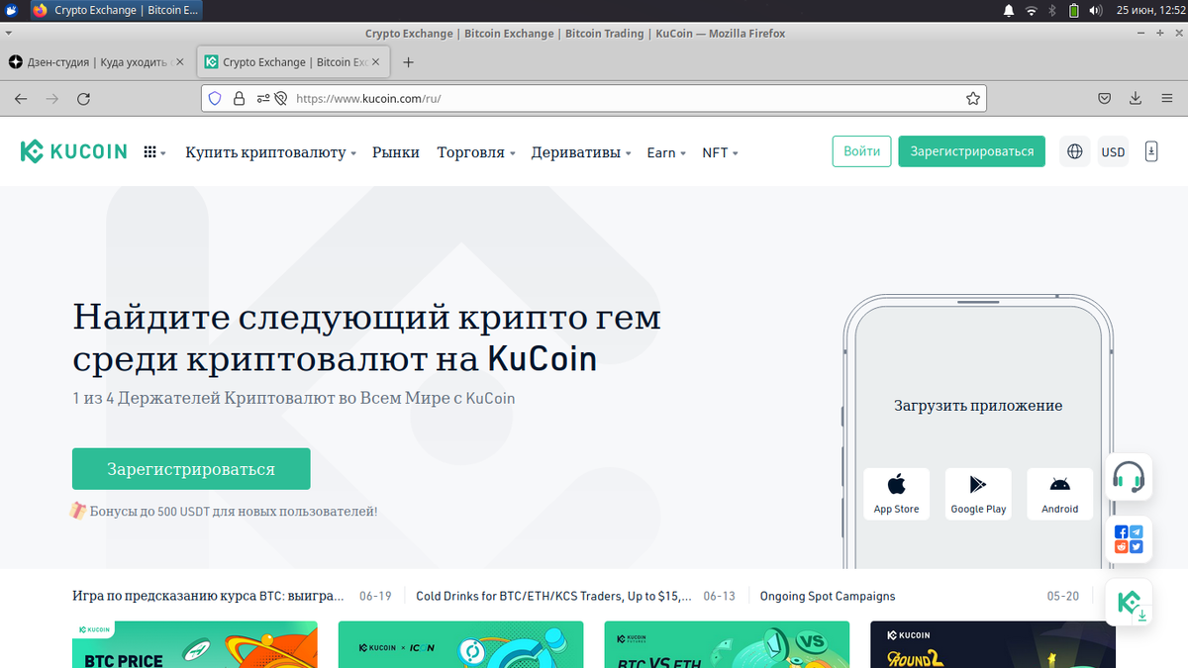This screenshot has height=668, width=1188.
Task: Click the large green Зарегистрироваться hero button
Action: 191,469
